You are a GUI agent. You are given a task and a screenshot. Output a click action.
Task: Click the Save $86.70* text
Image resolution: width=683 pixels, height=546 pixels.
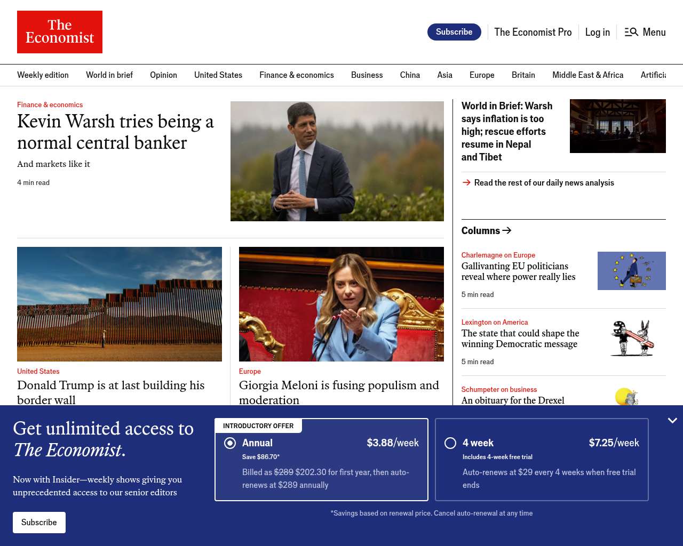(x=261, y=457)
